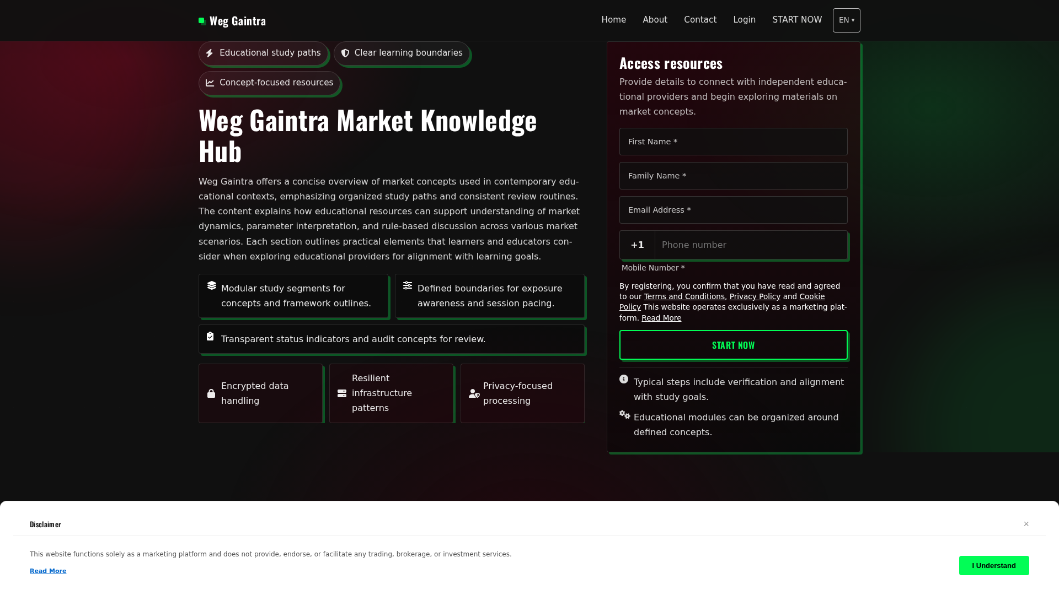
Task: Focus the Family Name input field
Action: point(734,176)
